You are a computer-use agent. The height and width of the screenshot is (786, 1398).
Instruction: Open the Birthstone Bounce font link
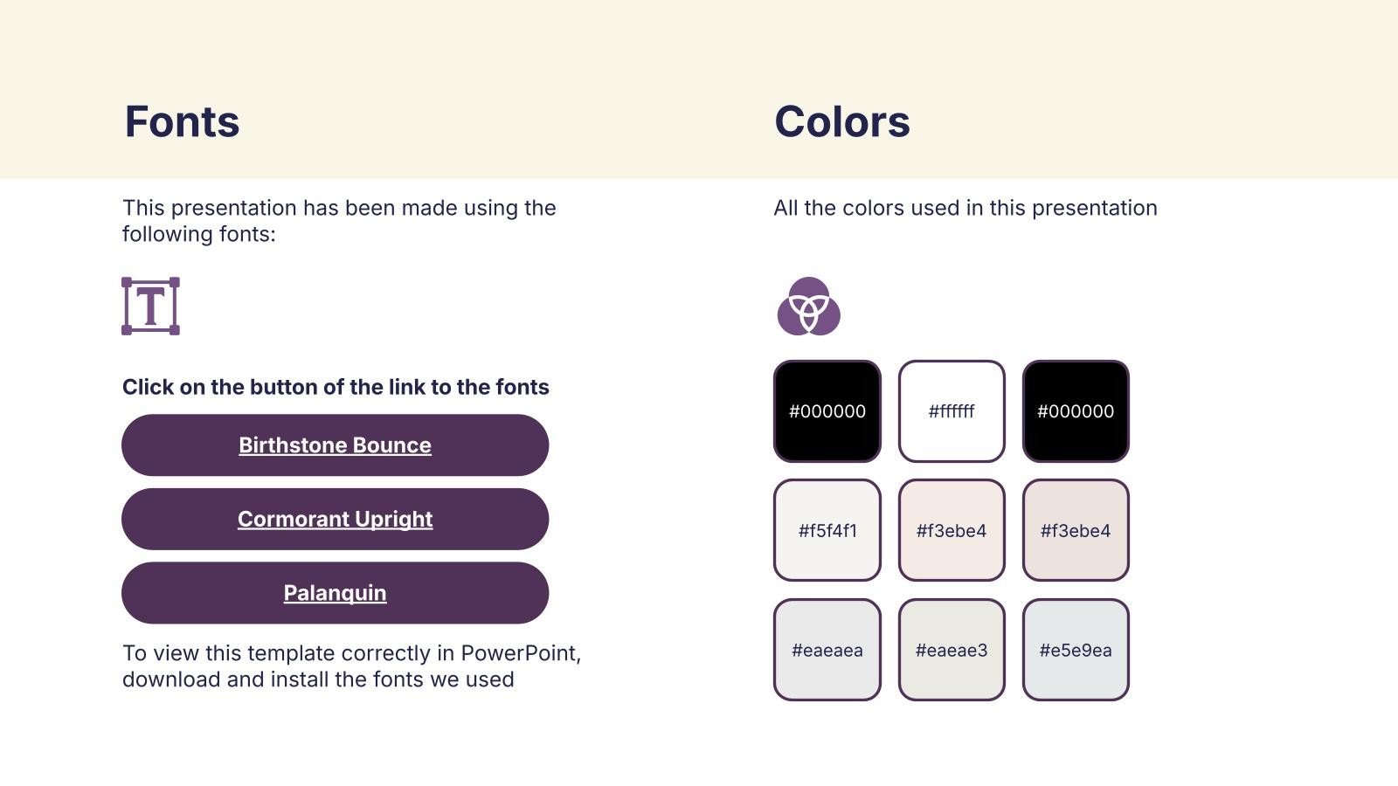[335, 445]
